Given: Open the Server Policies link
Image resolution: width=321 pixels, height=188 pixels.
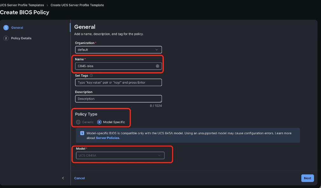Looking at the screenshot, I should pos(108,138).
